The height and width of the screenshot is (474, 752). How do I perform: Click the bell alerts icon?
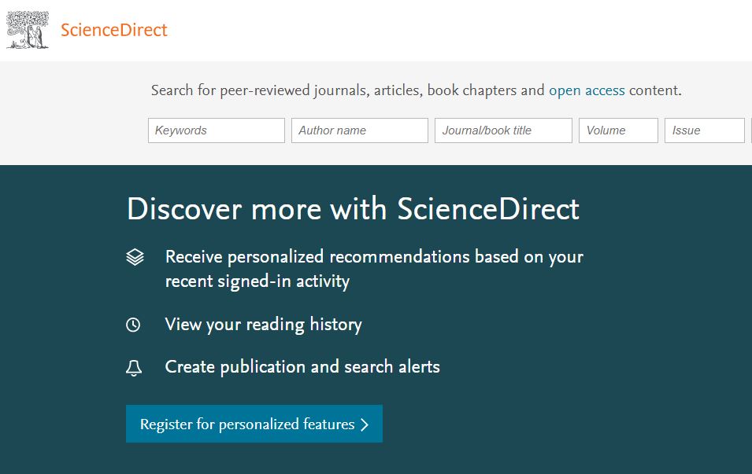tap(134, 368)
